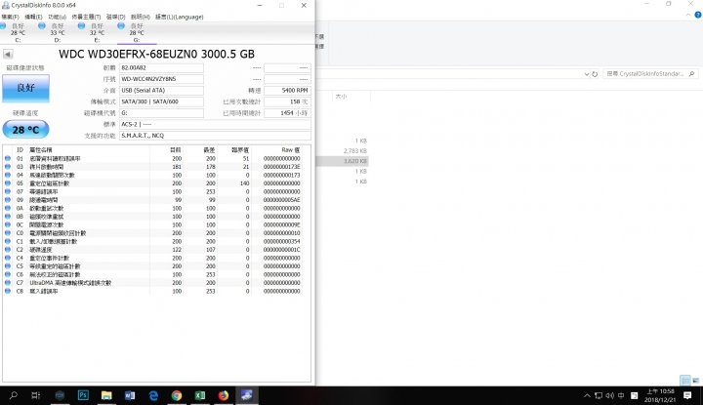Open the 編輯(E) menu
703x405 pixels.
click(x=33, y=17)
